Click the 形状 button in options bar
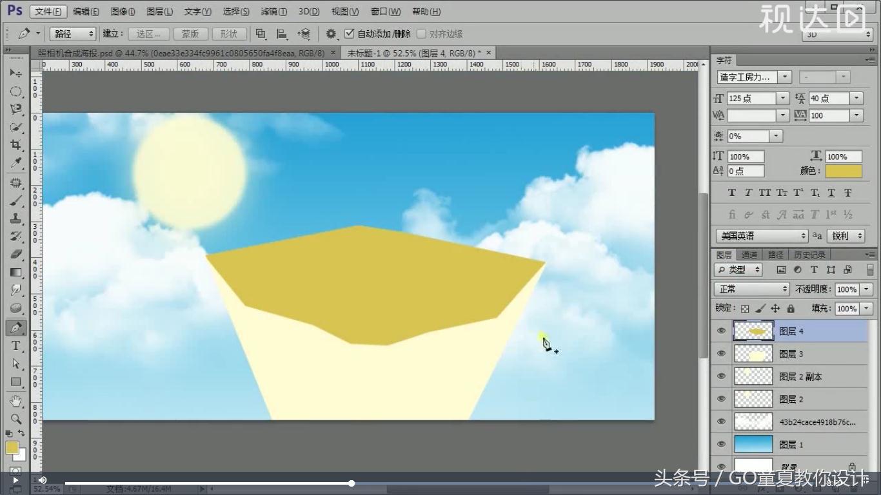The width and height of the screenshot is (881, 495). tap(229, 34)
